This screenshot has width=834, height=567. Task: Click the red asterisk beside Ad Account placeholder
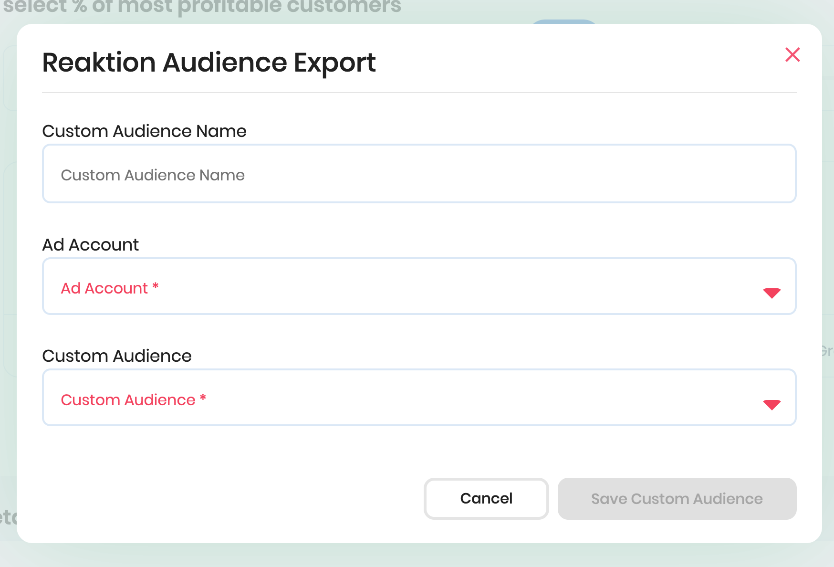156,286
